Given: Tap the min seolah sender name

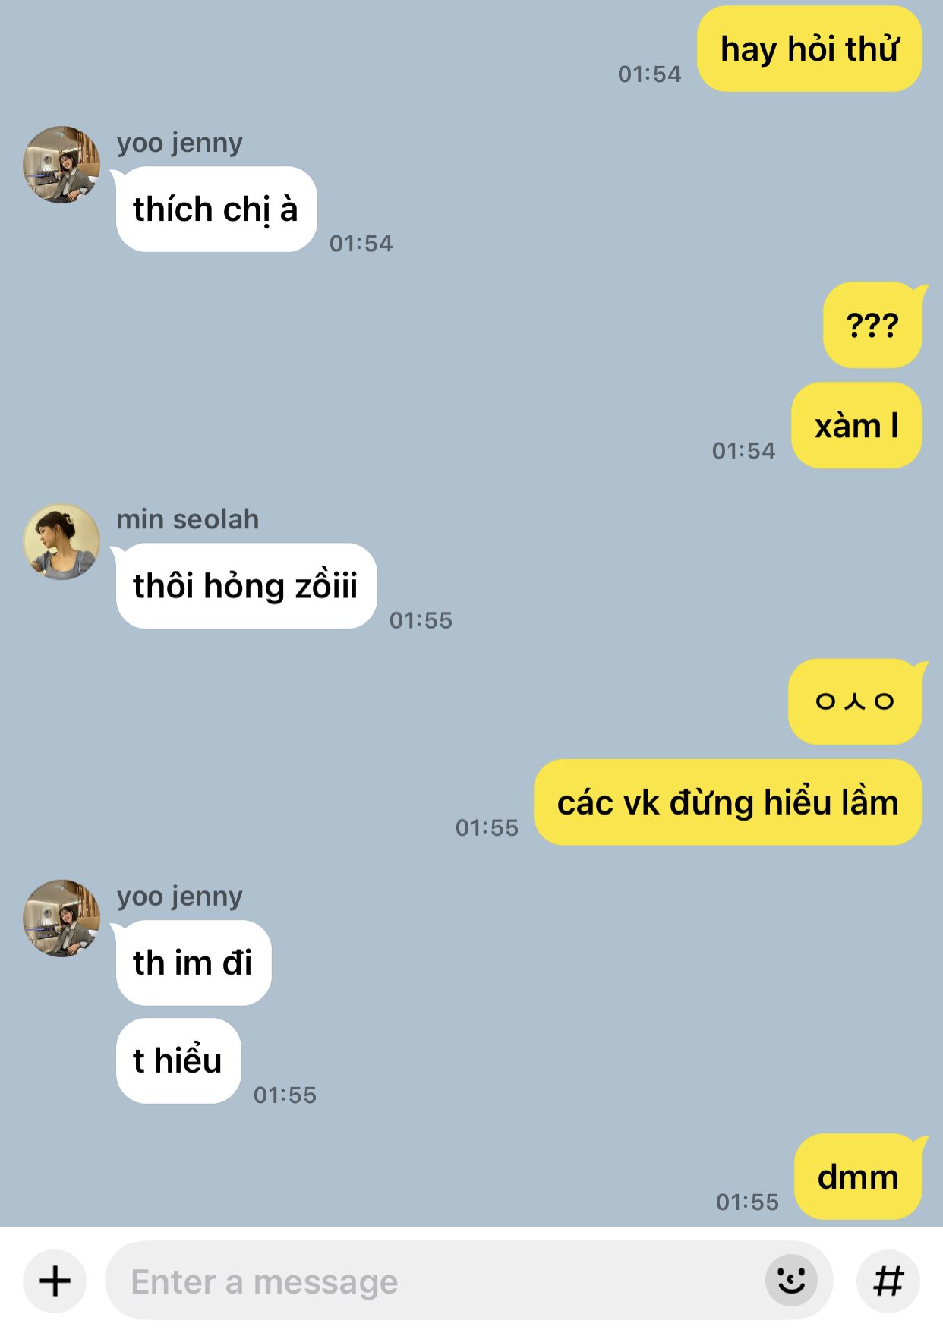Looking at the screenshot, I should pos(188,519).
